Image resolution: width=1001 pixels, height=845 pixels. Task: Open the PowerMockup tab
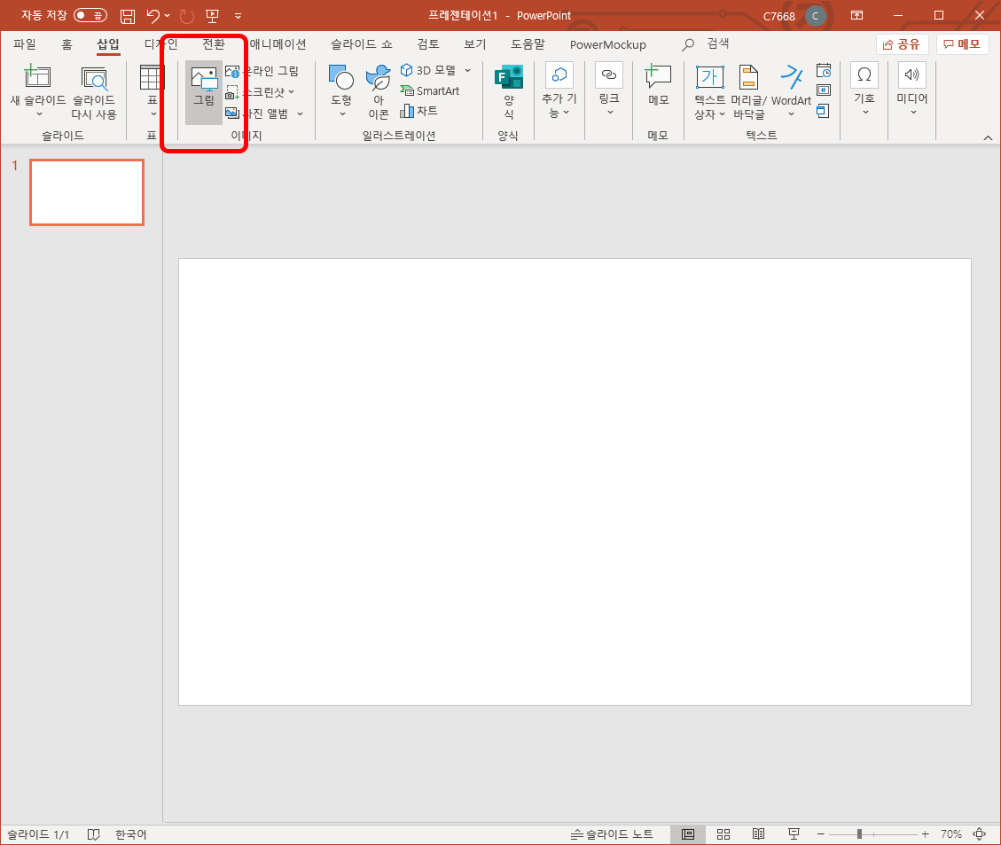click(x=607, y=44)
